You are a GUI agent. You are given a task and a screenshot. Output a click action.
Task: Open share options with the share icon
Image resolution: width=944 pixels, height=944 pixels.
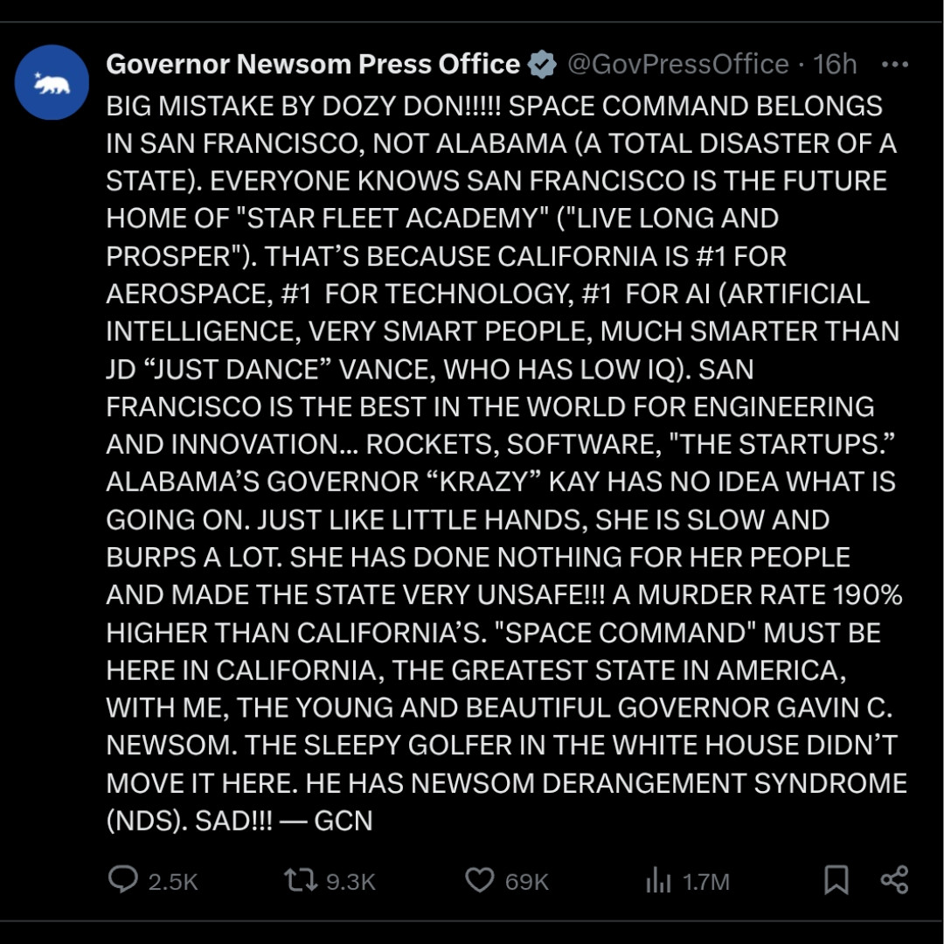[x=894, y=879]
